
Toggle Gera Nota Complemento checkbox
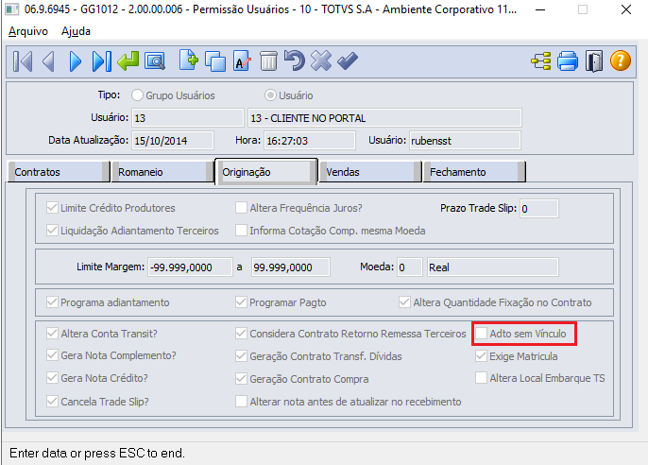point(52,355)
